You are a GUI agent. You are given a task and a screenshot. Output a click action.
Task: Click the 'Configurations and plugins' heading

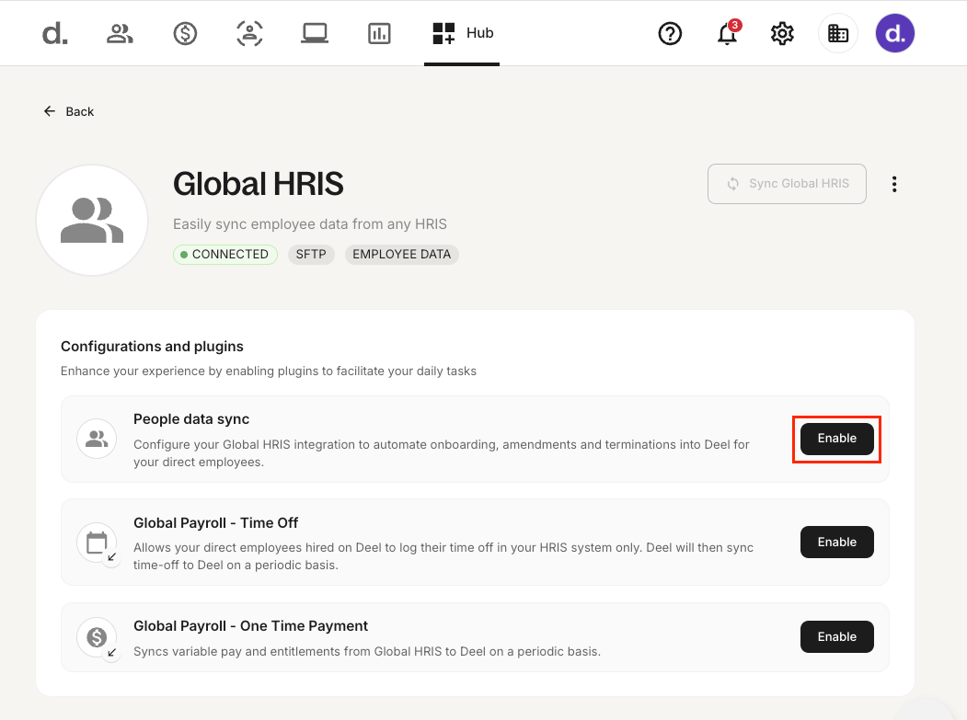point(152,347)
